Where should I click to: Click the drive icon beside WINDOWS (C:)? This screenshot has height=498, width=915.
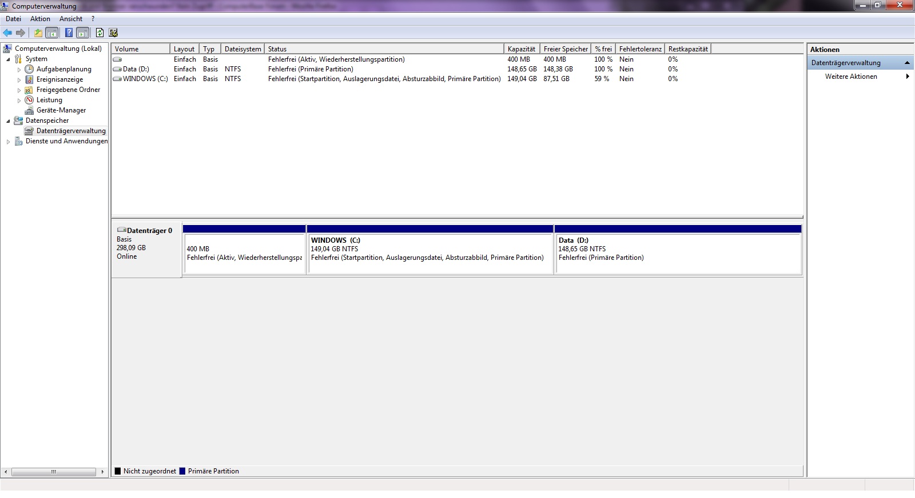[117, 79]
